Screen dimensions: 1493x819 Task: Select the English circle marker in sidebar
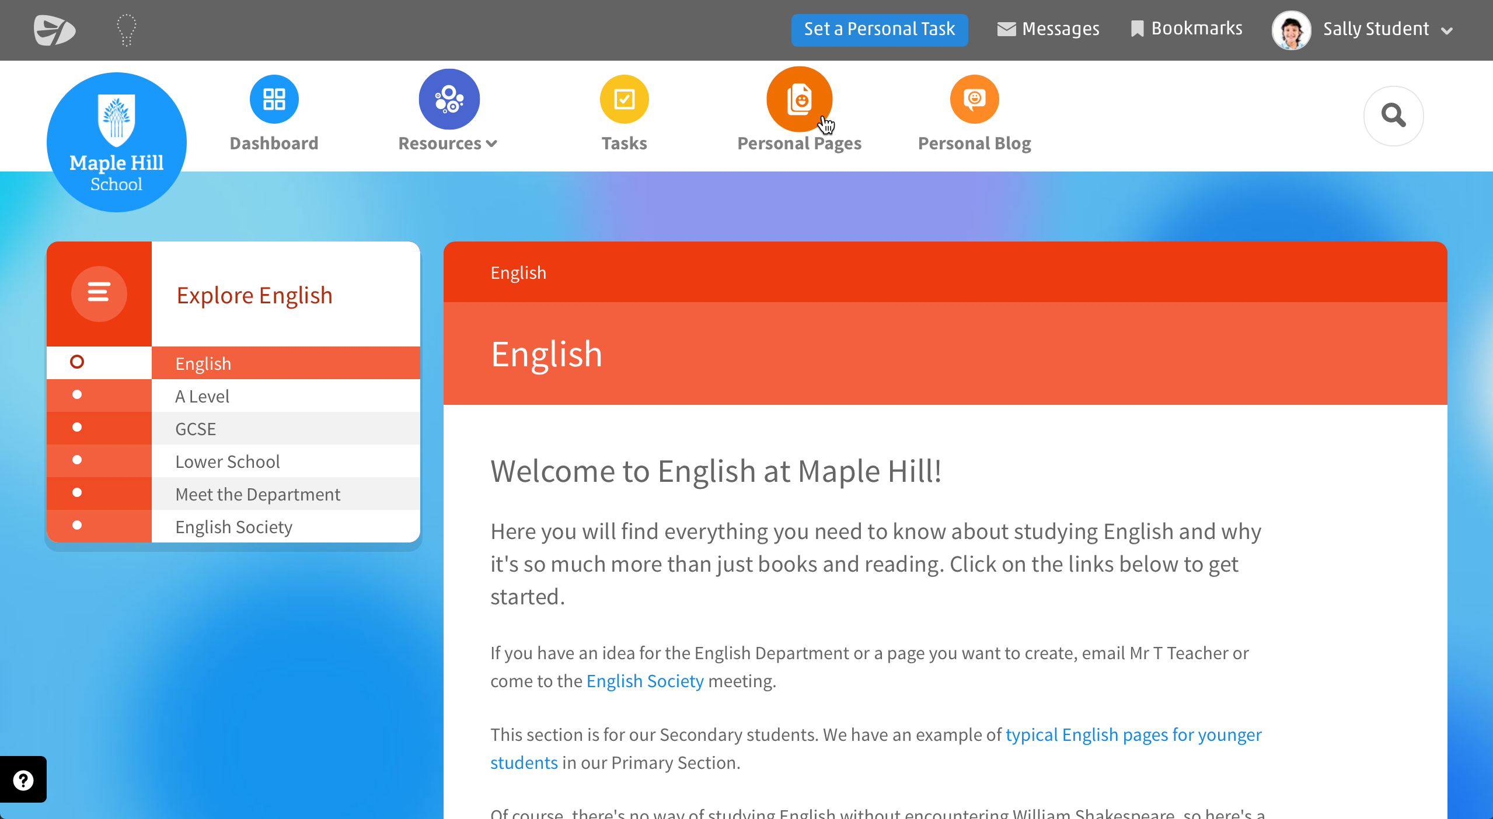click(x=77, y=362)
